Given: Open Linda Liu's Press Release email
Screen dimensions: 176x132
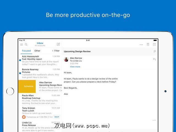Looking at the screenshot, I should click(40, 126).
